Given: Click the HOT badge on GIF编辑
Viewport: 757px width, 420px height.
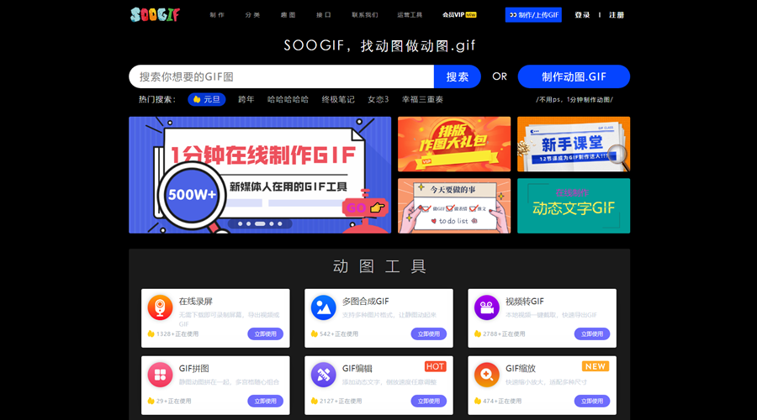Looking at the screenshot, I should pyautogui.click(x=435, y=366).
